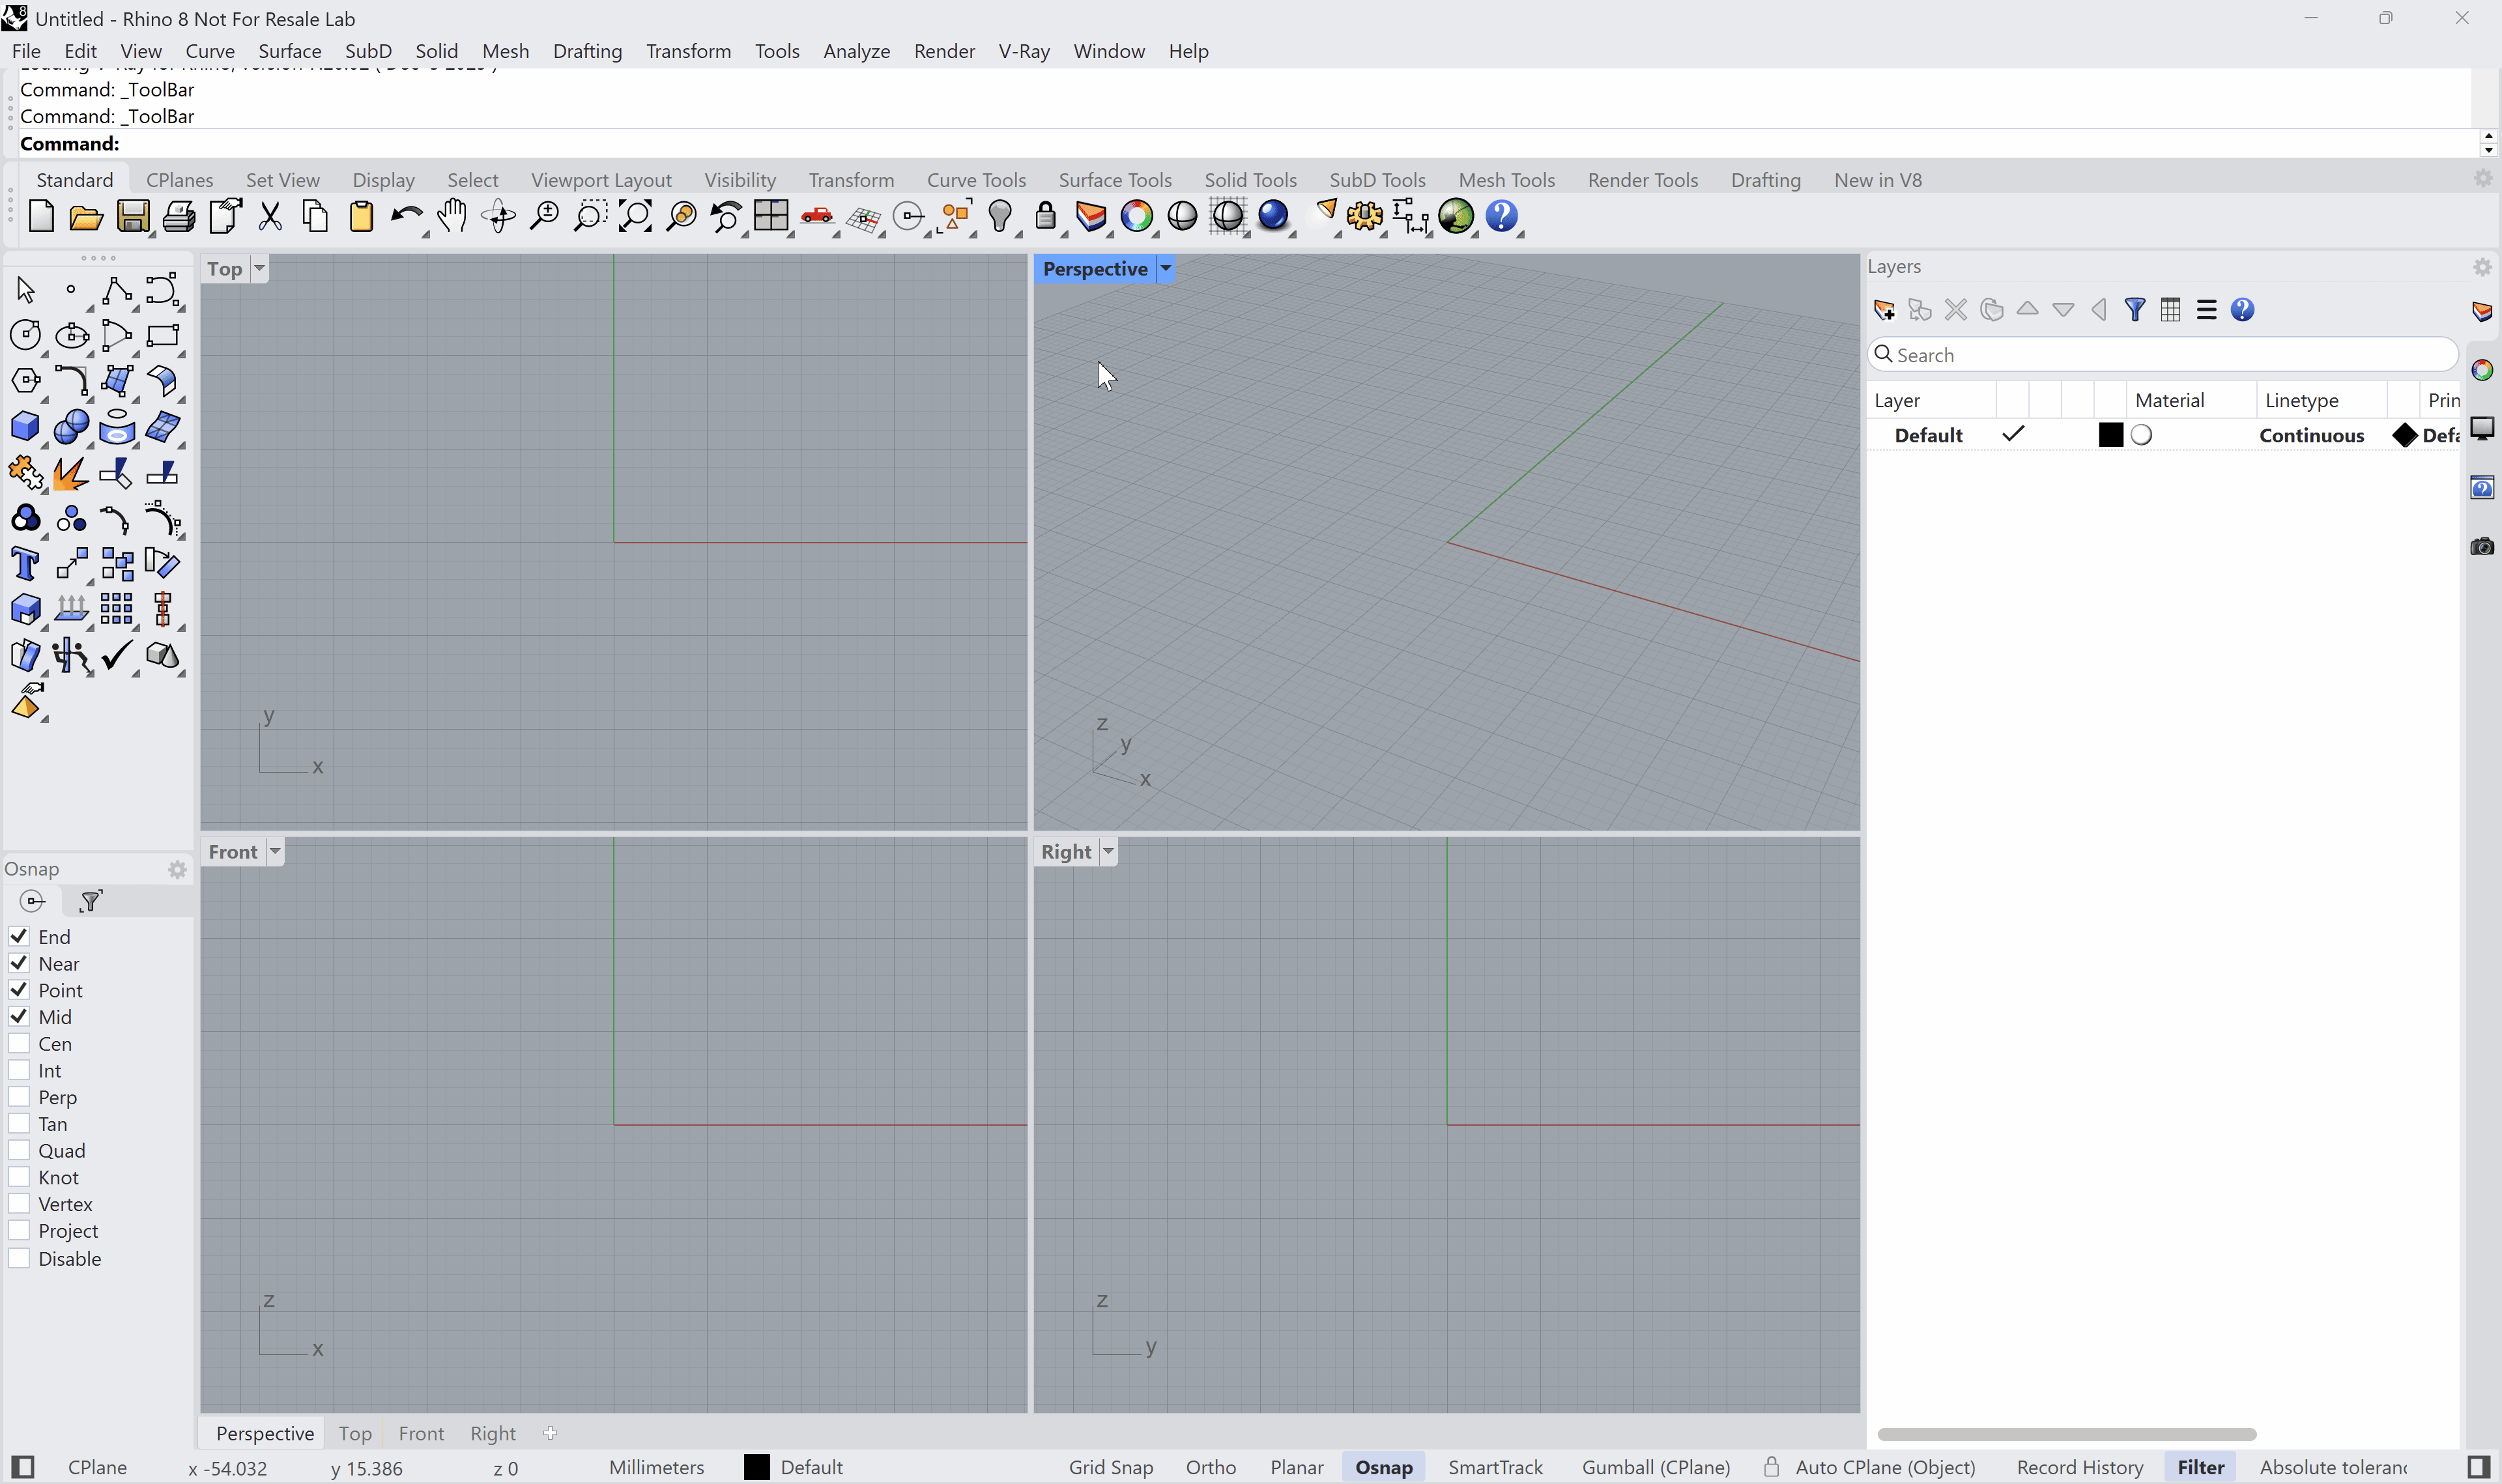Toggle Record History in status bar
The image size is (2502, 1484).
coord(2080,1467)
